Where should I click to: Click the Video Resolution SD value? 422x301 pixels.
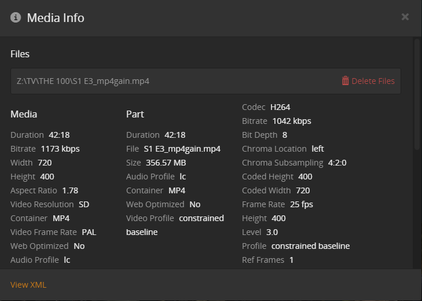(x=84, y=204)
